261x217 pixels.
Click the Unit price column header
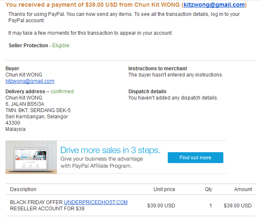pyautogui.click(x=164, y=189)
